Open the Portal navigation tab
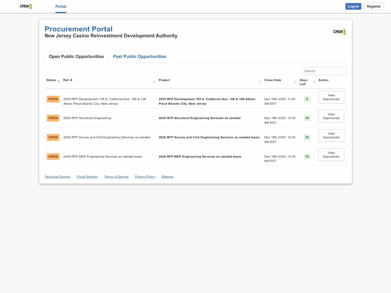The height and width of the screenshot is (293, 391). tap(61, 7)
